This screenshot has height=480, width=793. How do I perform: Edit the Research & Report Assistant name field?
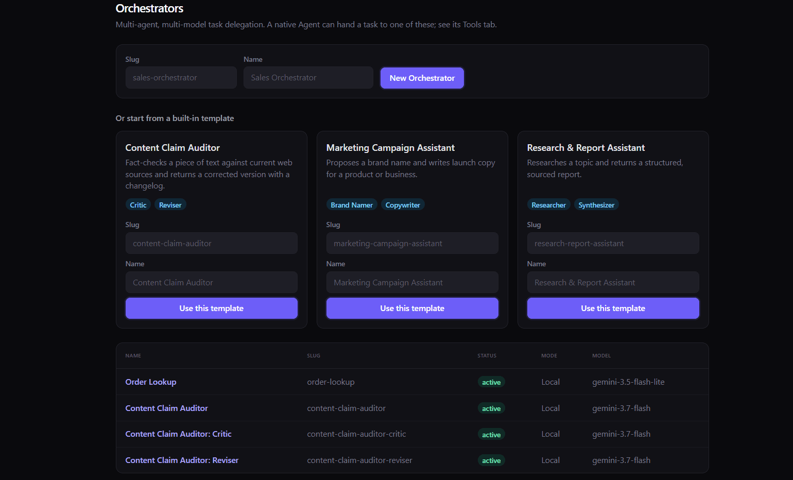point(613,282)
